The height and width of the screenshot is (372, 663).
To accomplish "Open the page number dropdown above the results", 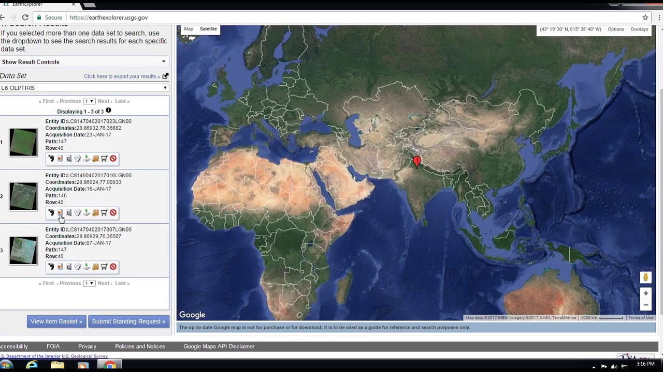I will coord(89,101).
